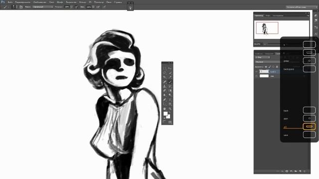Select the Move tool in toolbox
319x179 pixels.
170,68
